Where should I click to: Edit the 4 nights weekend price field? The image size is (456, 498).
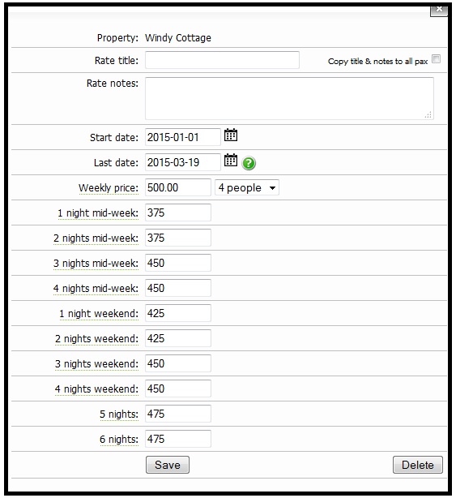pyautogui.click(x=178, y=389)
